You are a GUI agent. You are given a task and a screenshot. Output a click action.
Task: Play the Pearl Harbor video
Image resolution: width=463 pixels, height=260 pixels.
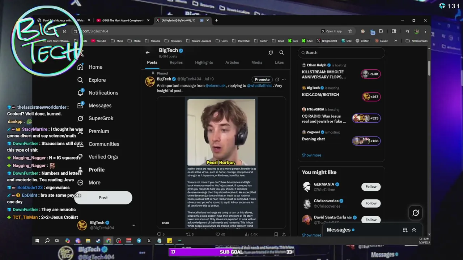pos(221,162)
